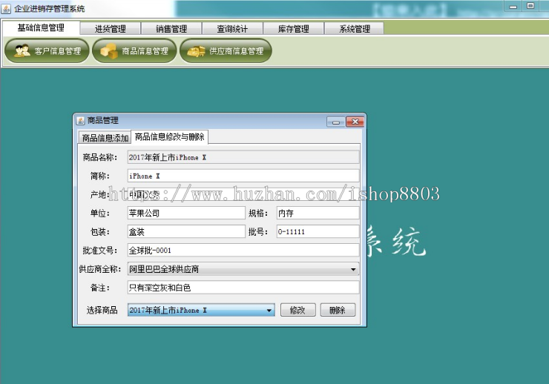
Task: Click 商品名称 field
Action: coord(243,157)
